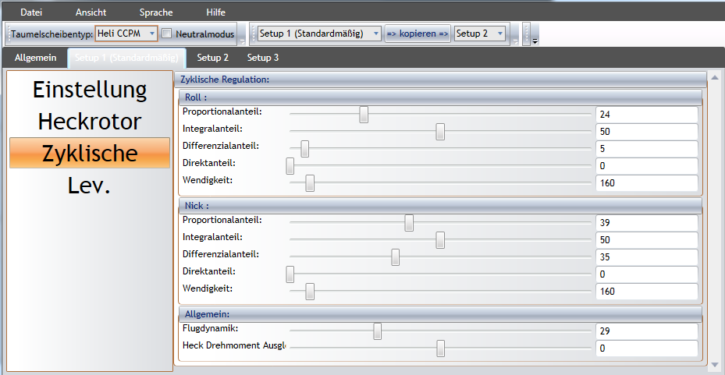Viewport: 725px width, 375px height.
Task: Click the scroll up arrow of panel
Action: [x=714, y=78]
